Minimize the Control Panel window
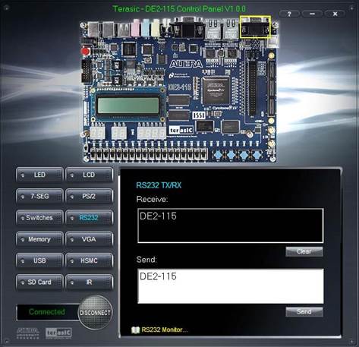 pyautogui.click(x=312, y=14)
